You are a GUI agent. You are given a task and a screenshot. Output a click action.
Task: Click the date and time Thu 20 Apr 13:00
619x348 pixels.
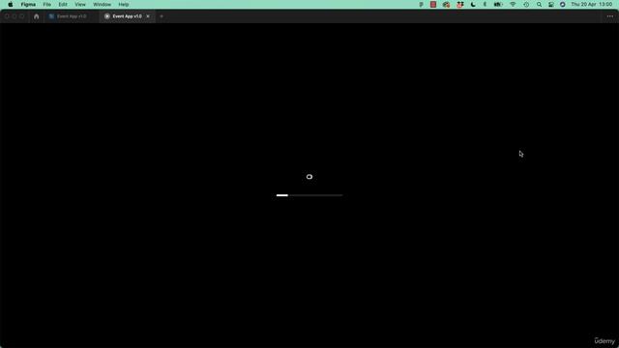tap(591, 4)
